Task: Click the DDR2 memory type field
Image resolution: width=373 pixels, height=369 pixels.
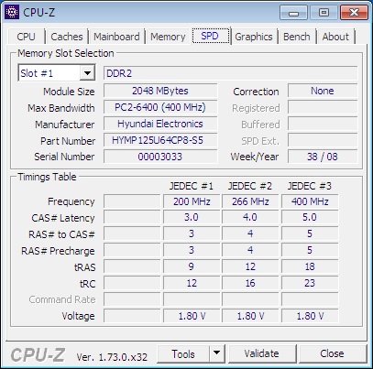Action: [230, 73]
